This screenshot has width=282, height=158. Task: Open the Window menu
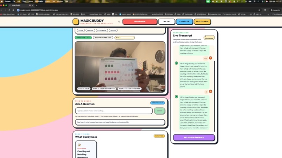pyautogui.click(x=60, y=1)
